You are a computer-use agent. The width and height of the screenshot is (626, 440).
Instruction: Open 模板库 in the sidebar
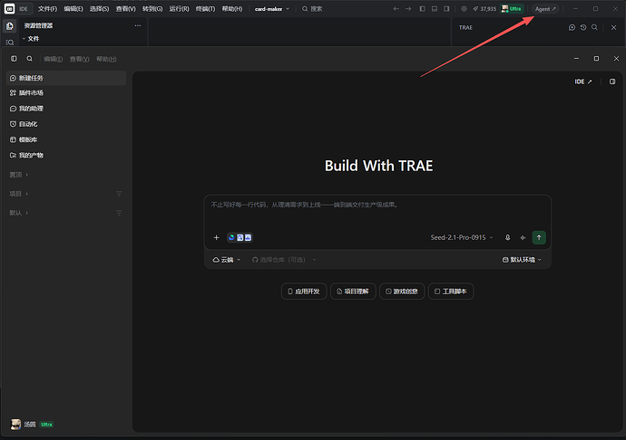tap(66, 139)
